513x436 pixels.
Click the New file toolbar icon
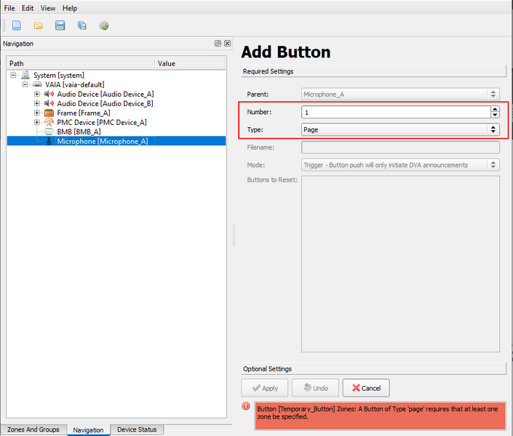click(16, 25)
